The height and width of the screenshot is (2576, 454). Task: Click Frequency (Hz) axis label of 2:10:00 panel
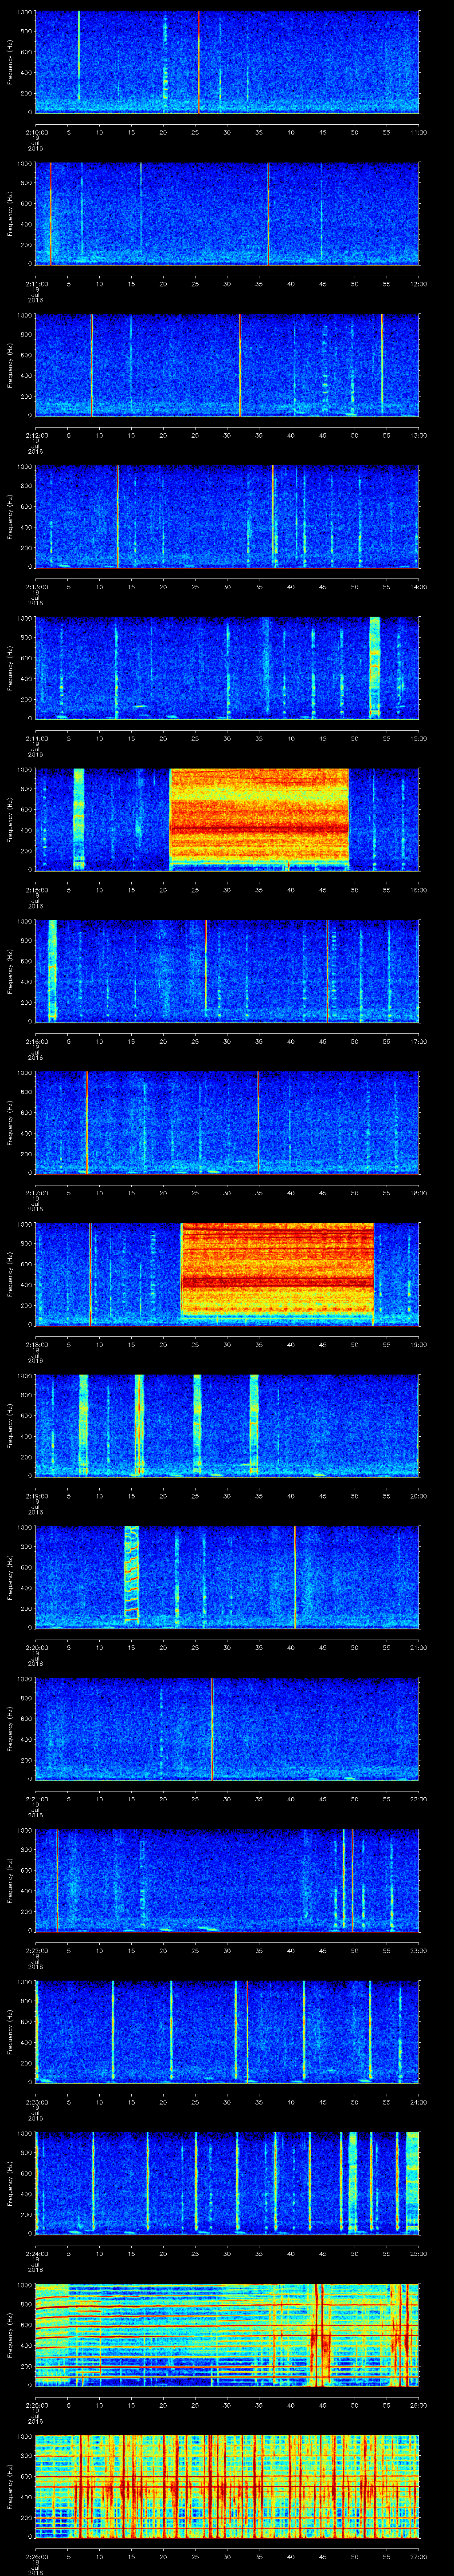pos(10,62)
